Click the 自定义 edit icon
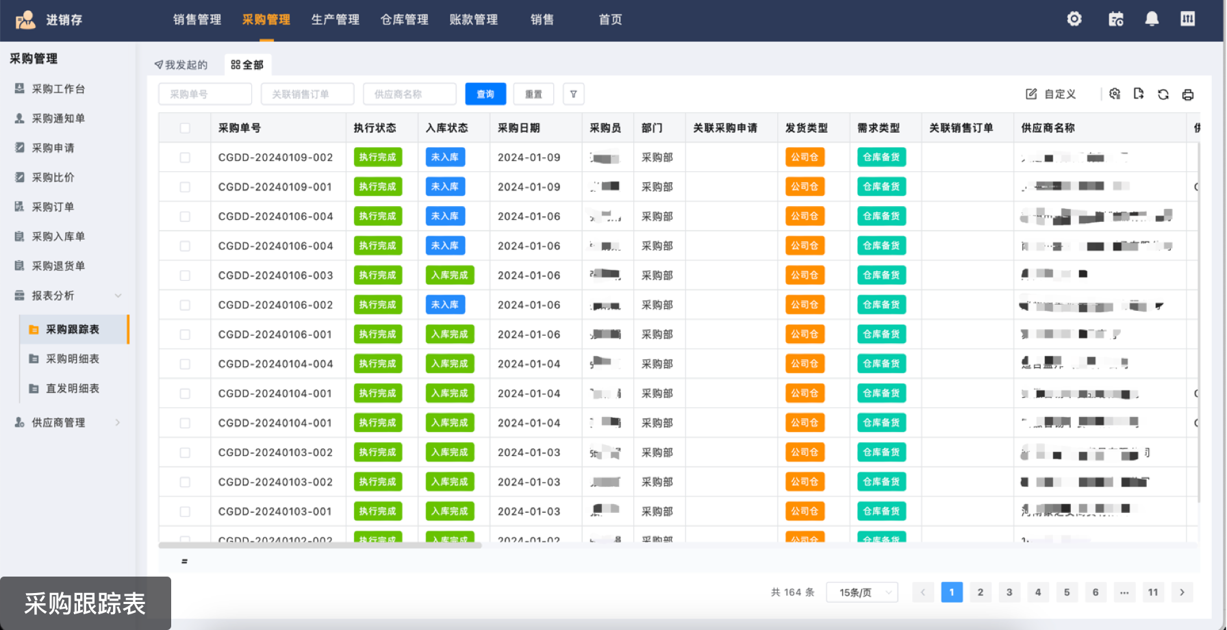 click(x=1031, y=94)
